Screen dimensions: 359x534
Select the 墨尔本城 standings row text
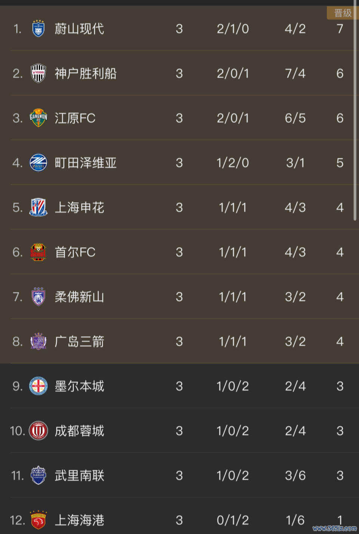point(79,386)
